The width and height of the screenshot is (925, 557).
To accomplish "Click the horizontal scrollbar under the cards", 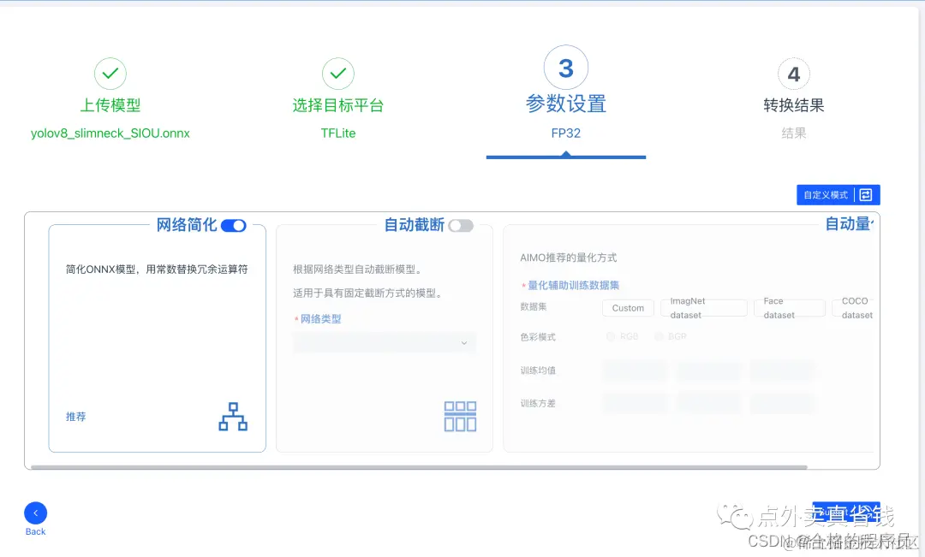I will [x=419, y=467].
